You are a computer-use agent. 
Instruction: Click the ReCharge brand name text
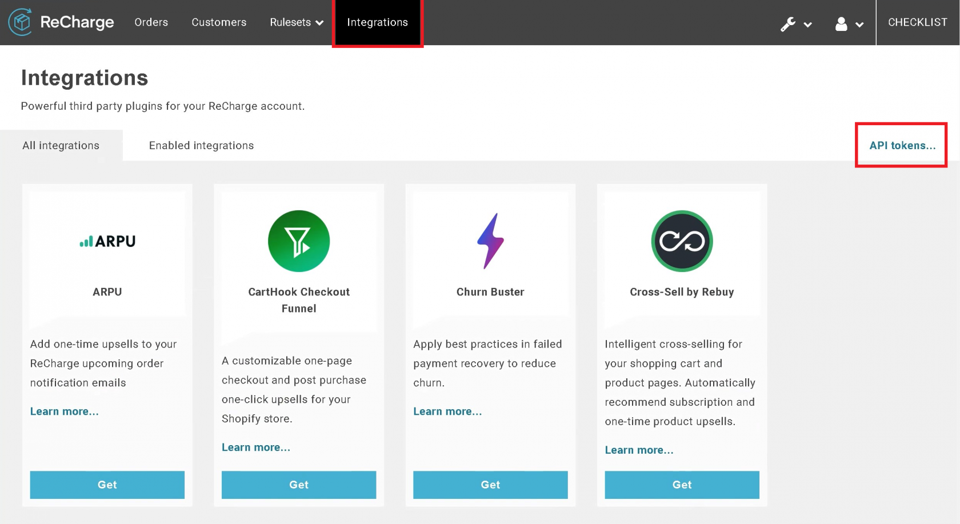coord(77,22)
